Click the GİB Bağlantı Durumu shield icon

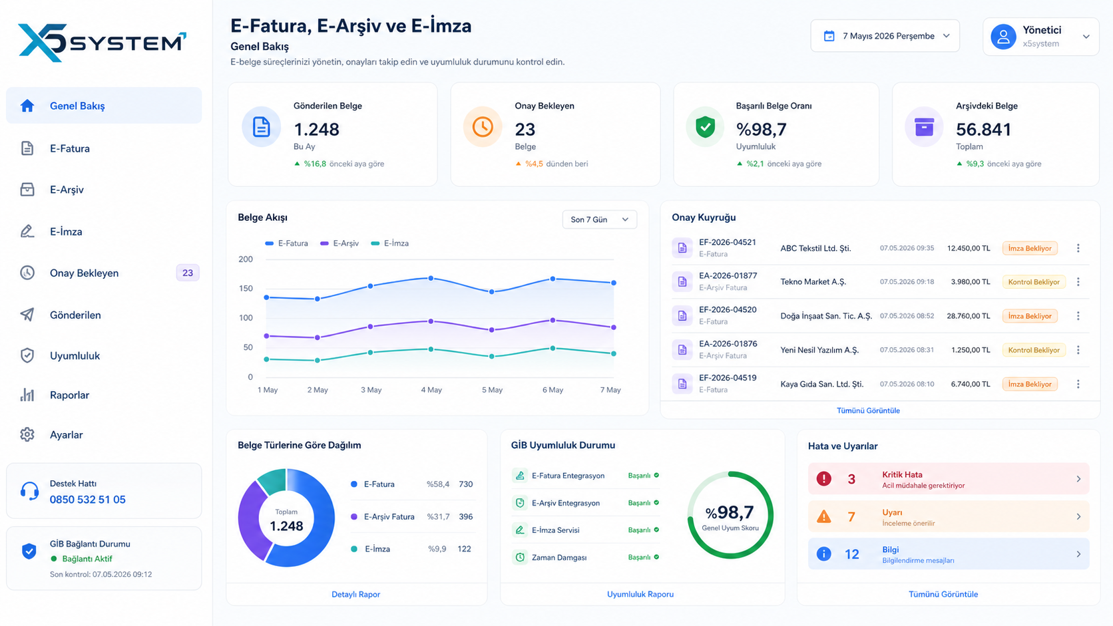click(x=29, y=551)
